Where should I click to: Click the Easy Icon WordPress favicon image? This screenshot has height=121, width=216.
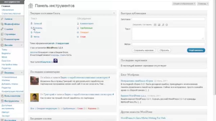[55, 61]
